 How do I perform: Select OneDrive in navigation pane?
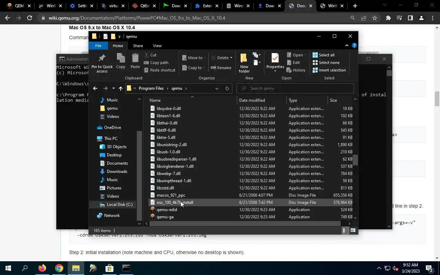(112, 128)
